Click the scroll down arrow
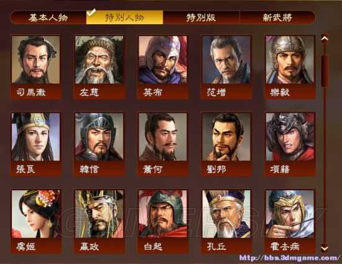The width and height of the screenshot is (342, 264). tap(325, 248)
